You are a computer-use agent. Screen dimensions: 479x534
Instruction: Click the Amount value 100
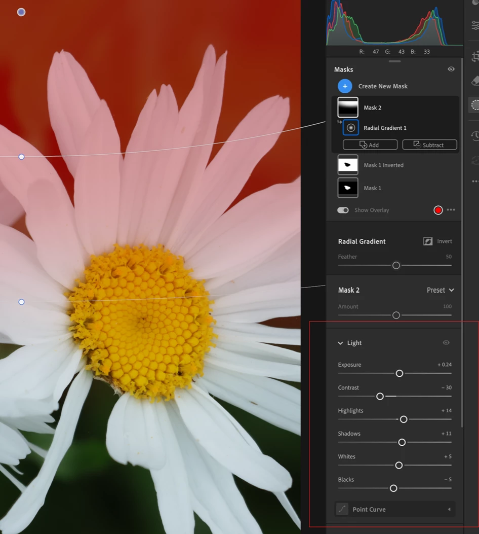[448, 306]
